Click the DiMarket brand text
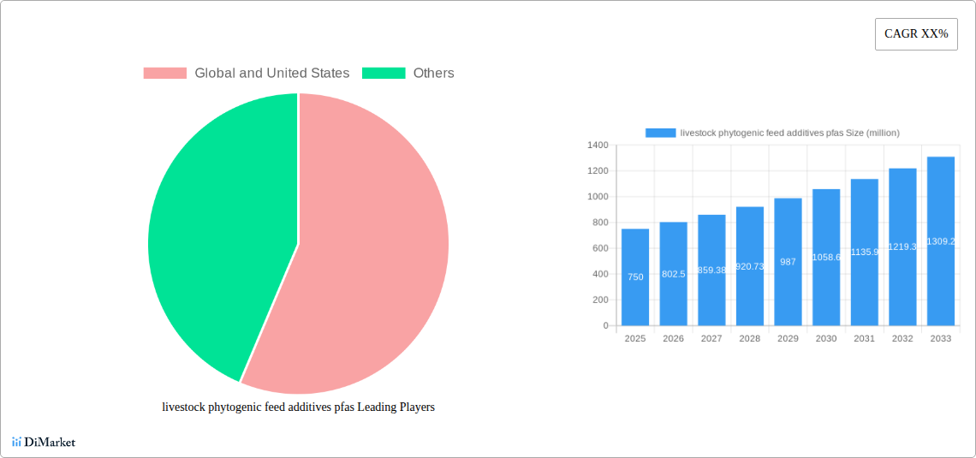This screenshot has width=976, height=458. pos(50,443)
